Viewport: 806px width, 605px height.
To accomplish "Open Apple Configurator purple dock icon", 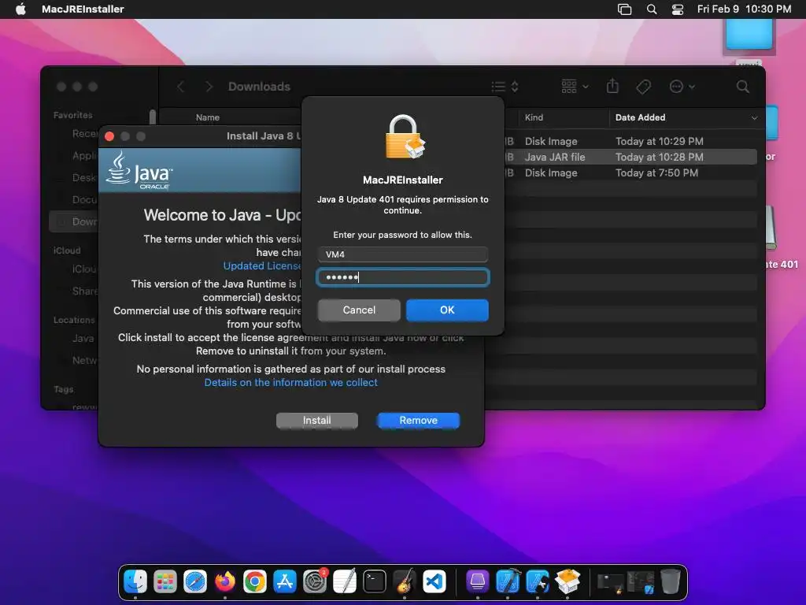I will click(x=478, y=582).
